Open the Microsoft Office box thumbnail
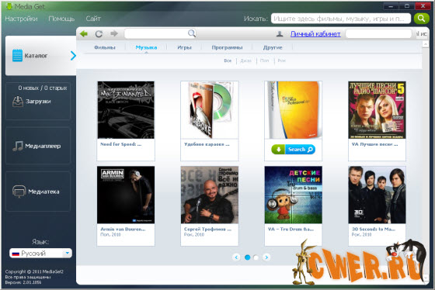The width and height of the screenshot is (435, 290). click(x=294, y=110)
